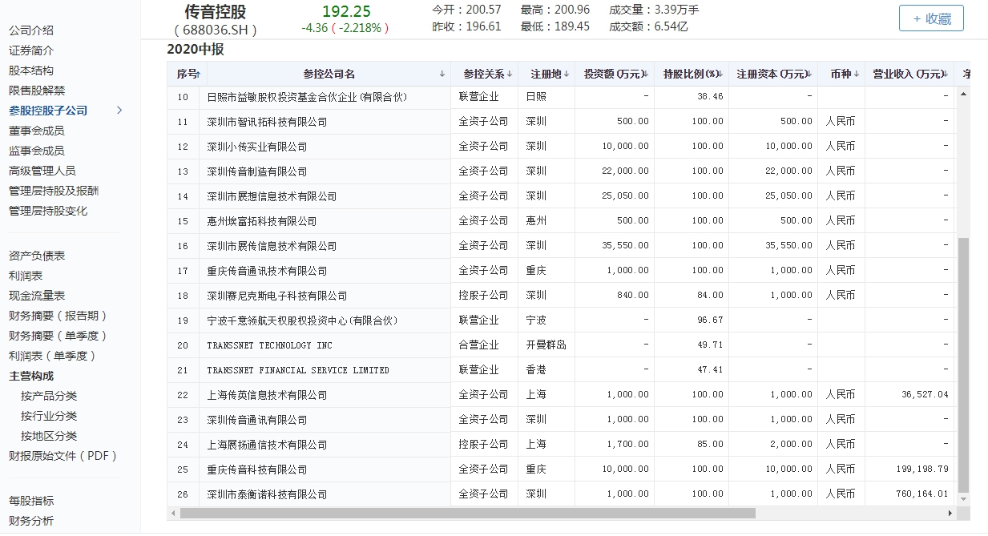Open 管理层持股变化 page

(x=48, y=211)
